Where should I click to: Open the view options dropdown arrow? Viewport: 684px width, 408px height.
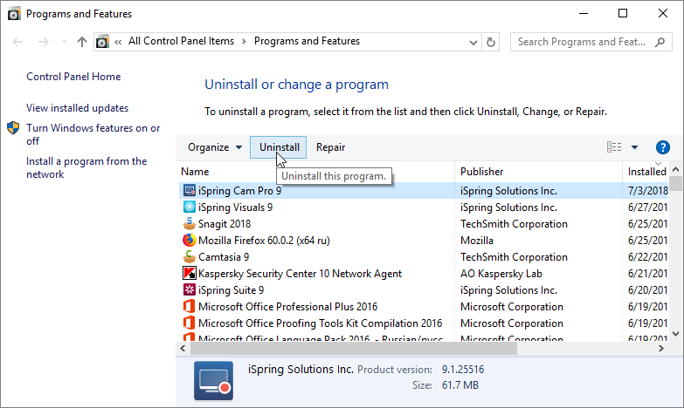click(x=634, y=147)
